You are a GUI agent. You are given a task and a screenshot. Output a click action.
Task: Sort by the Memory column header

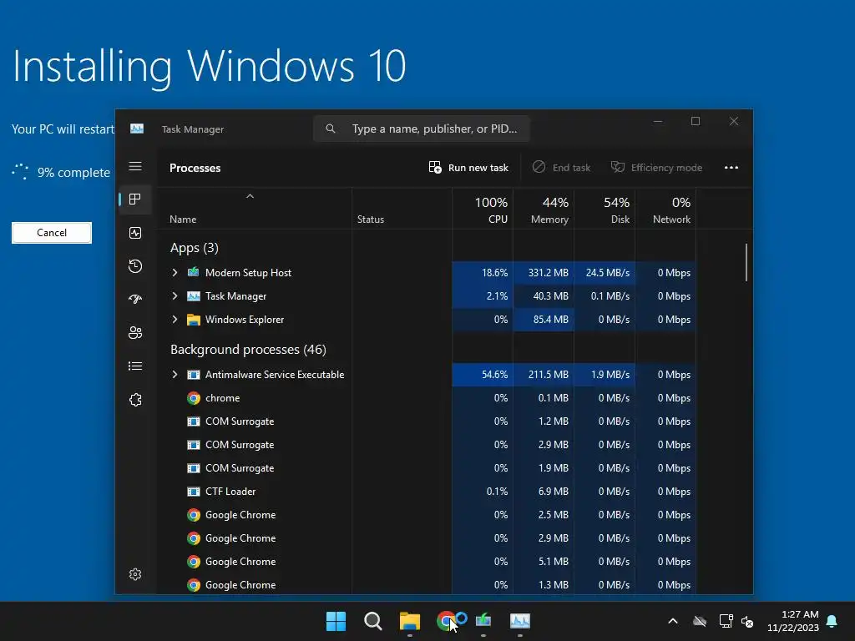click(x=544, y=209)
